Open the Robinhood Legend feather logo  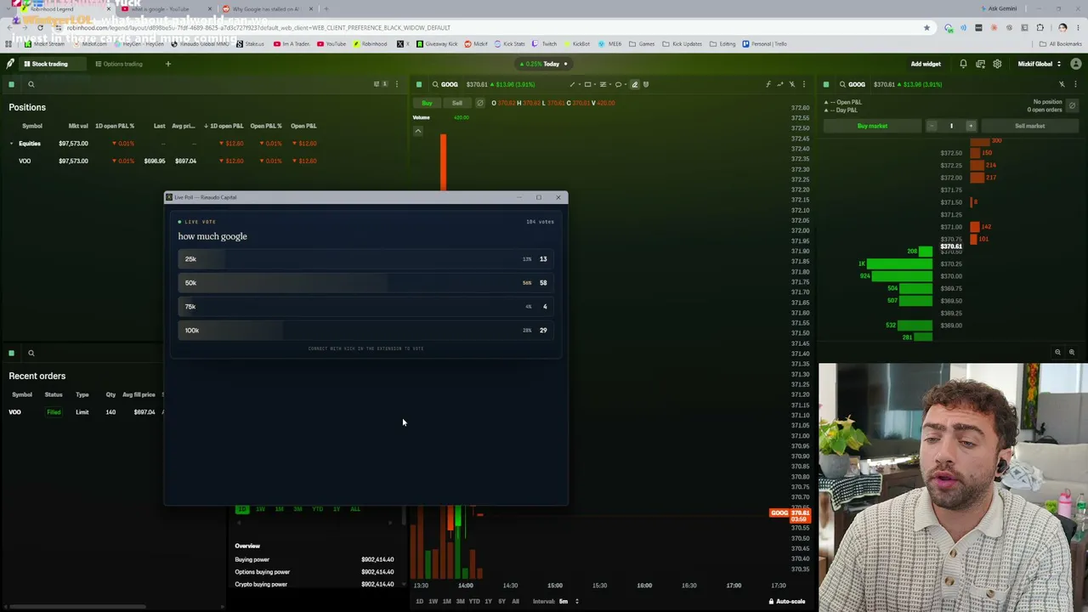click(10, 64)
